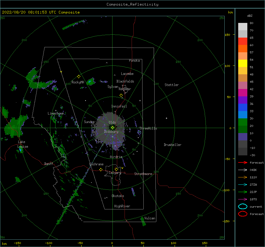Click the Drumheller city label
265x247 pixels.
click(173, 145)
